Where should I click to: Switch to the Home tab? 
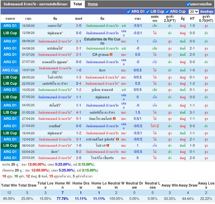point(93,4)
